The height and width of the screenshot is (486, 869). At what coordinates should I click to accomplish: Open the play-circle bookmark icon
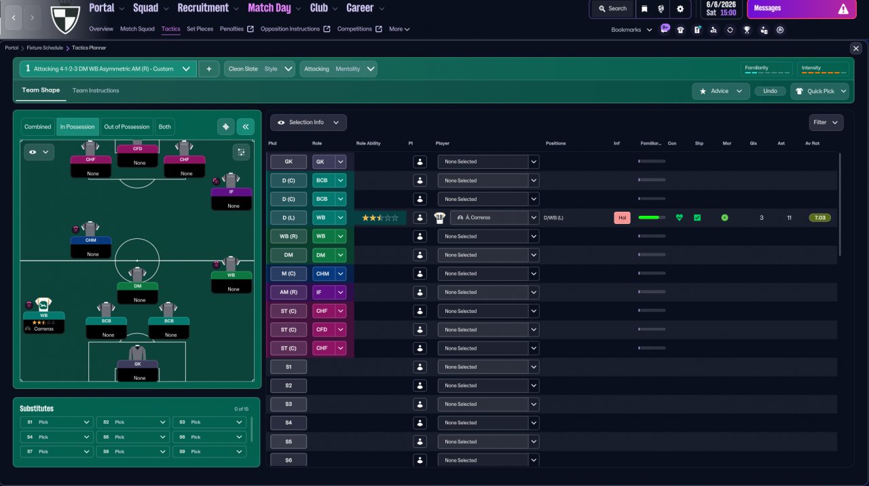[780, 30]
